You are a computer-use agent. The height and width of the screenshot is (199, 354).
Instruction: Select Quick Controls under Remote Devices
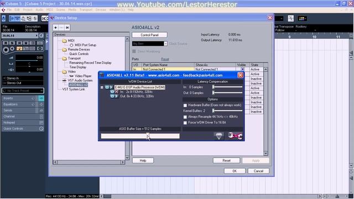[x=79, y=54]
